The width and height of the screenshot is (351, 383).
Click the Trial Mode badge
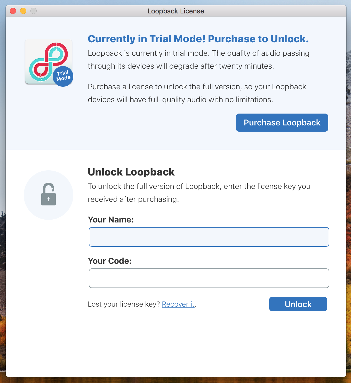tap(63, 76)
